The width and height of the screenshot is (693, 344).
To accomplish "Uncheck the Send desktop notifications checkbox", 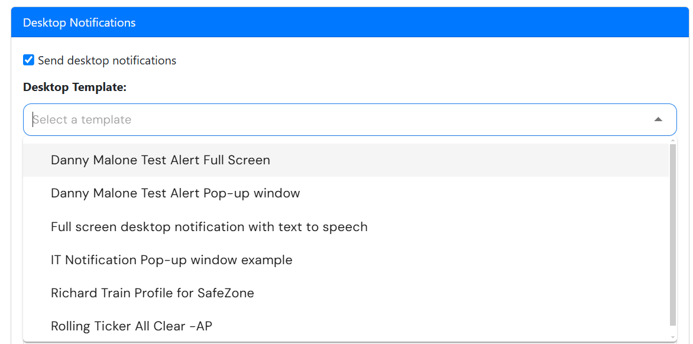I will (x=29, y=60).
